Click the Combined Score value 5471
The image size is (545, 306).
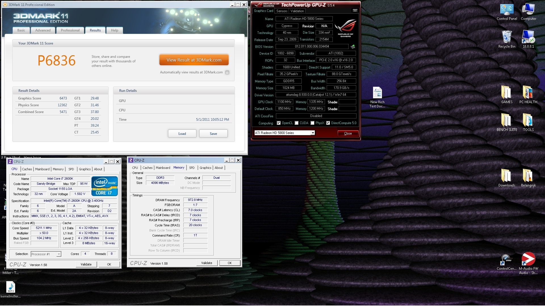63,112
